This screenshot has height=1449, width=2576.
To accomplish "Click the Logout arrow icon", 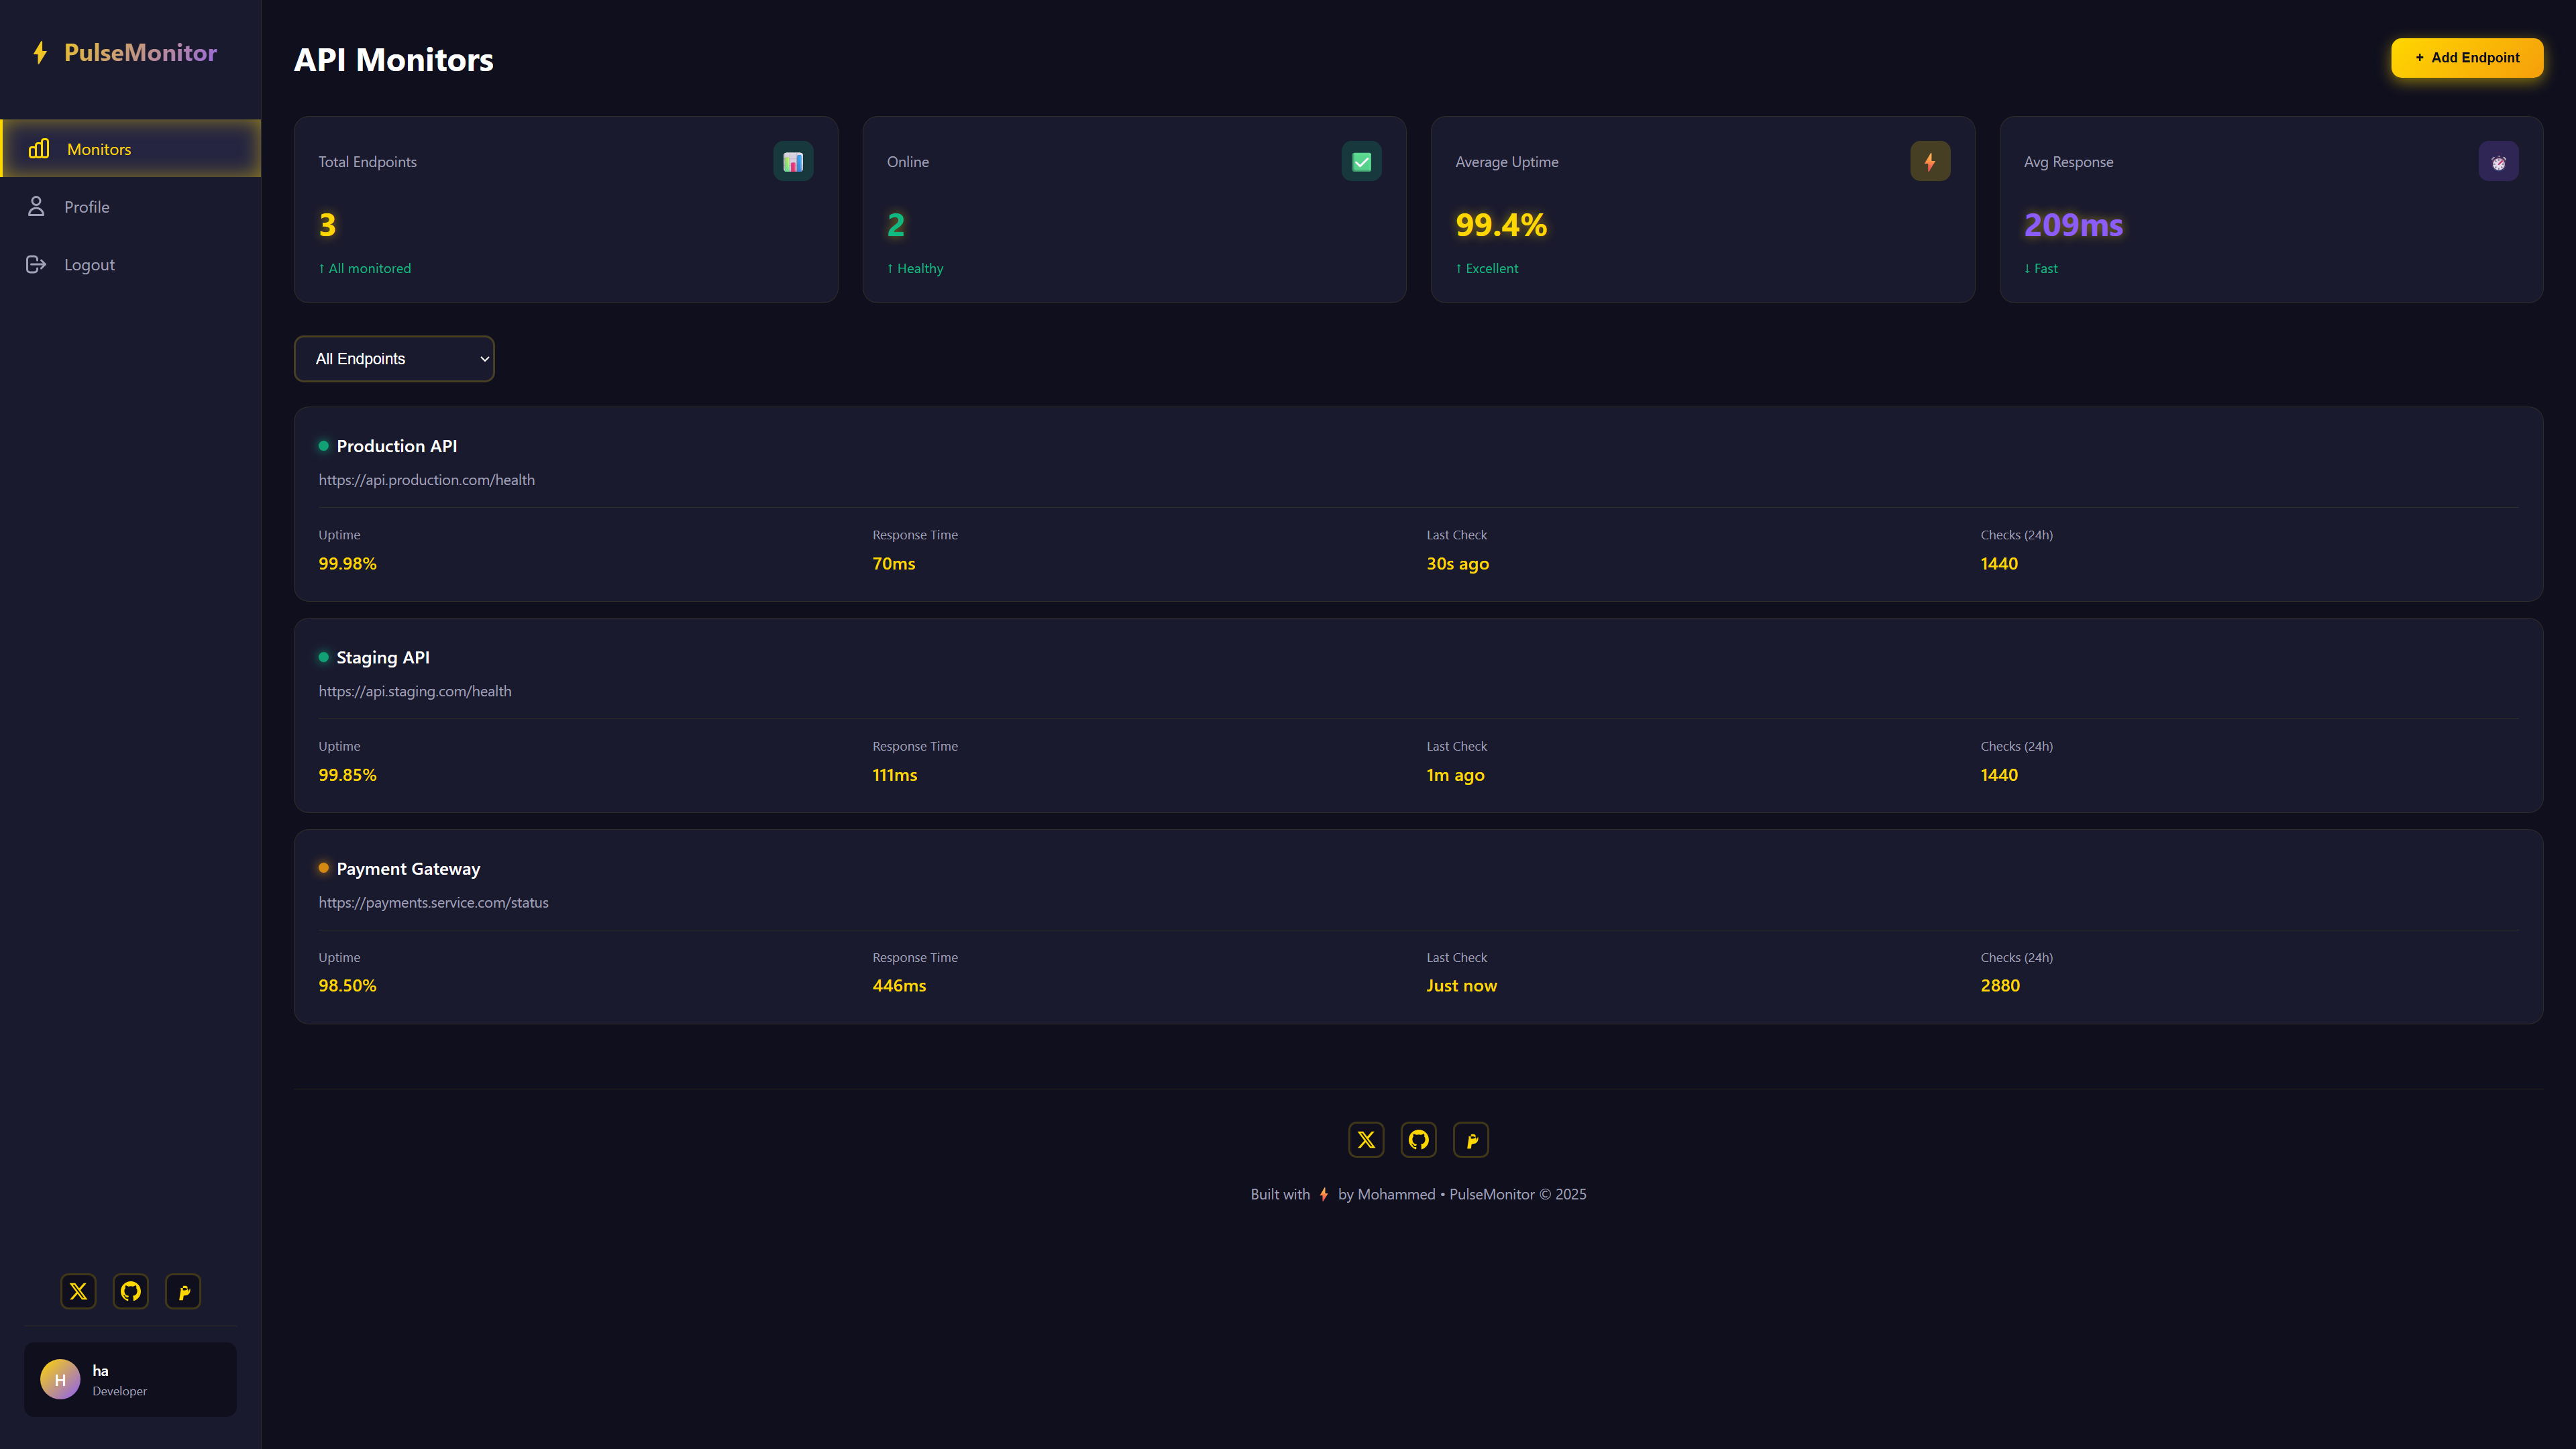I will pos(36,264).
